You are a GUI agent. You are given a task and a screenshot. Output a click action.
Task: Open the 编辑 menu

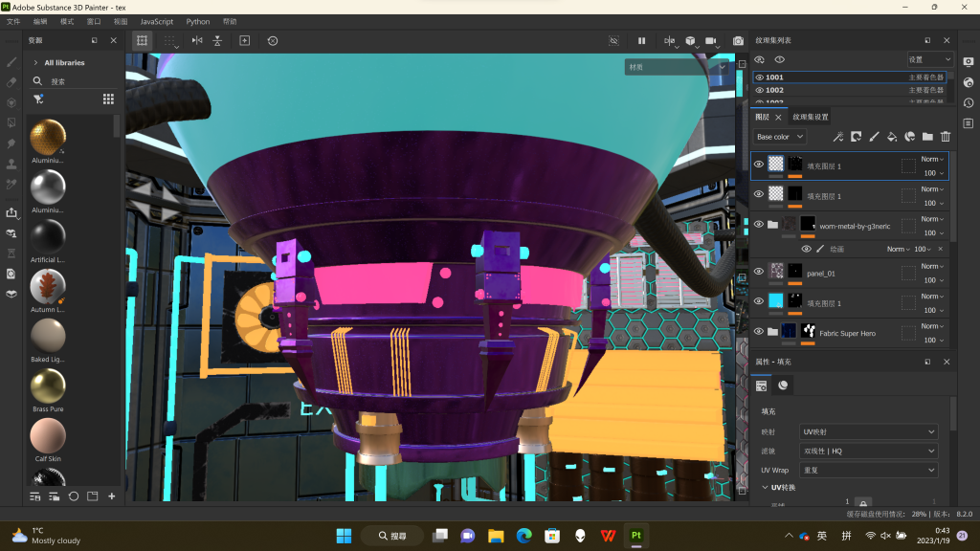tap(40, 21)
